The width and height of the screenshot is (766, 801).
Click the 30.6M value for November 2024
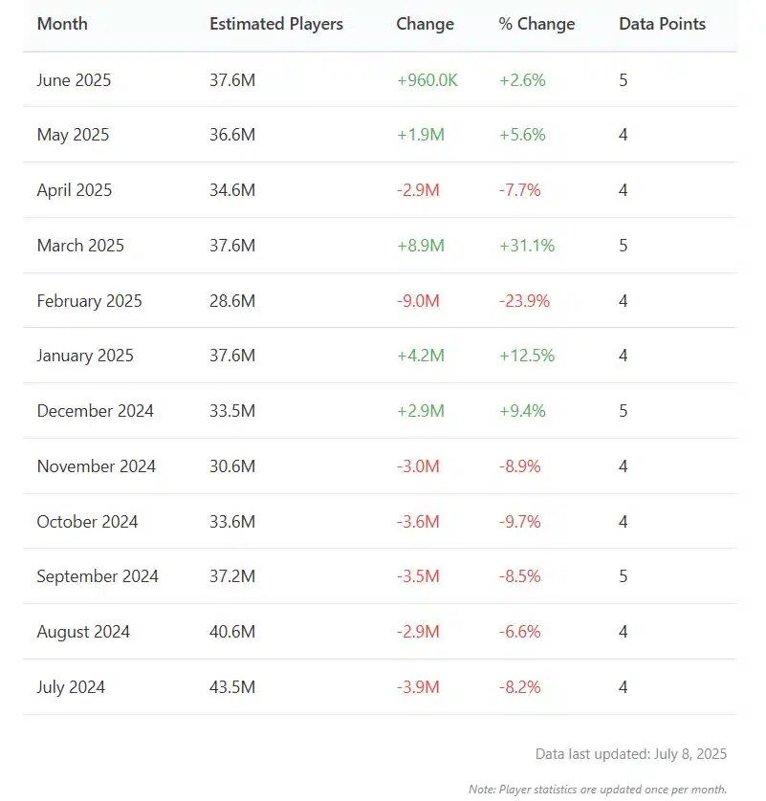coord(232,466)
